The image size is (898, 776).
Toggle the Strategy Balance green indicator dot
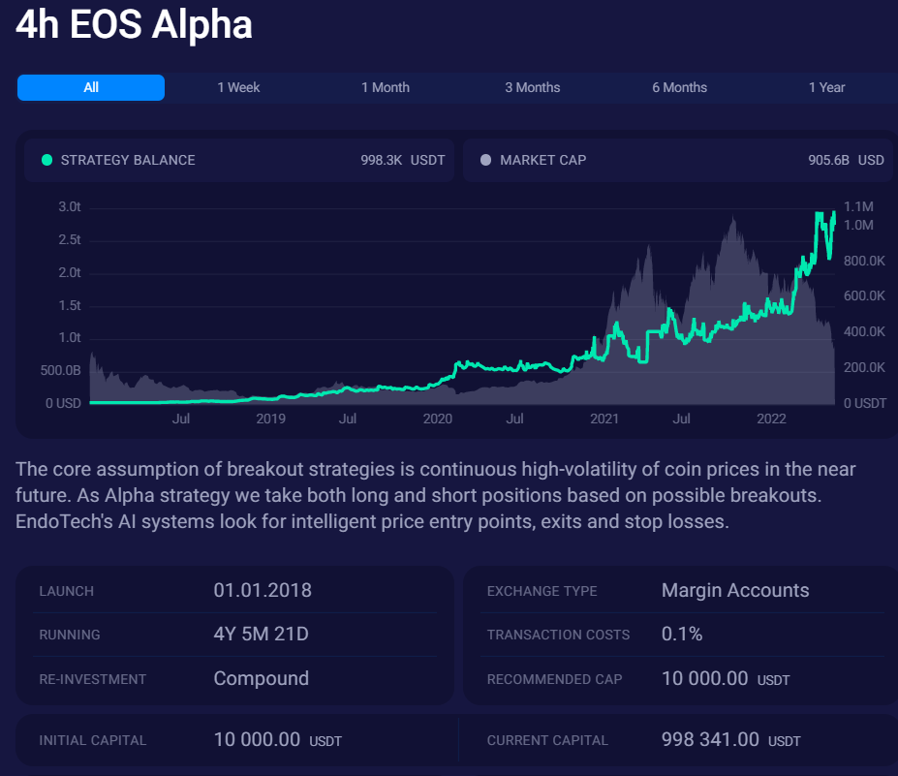(46, 160)
